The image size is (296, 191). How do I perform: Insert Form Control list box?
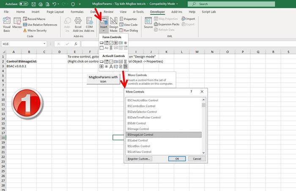[121, 43]
